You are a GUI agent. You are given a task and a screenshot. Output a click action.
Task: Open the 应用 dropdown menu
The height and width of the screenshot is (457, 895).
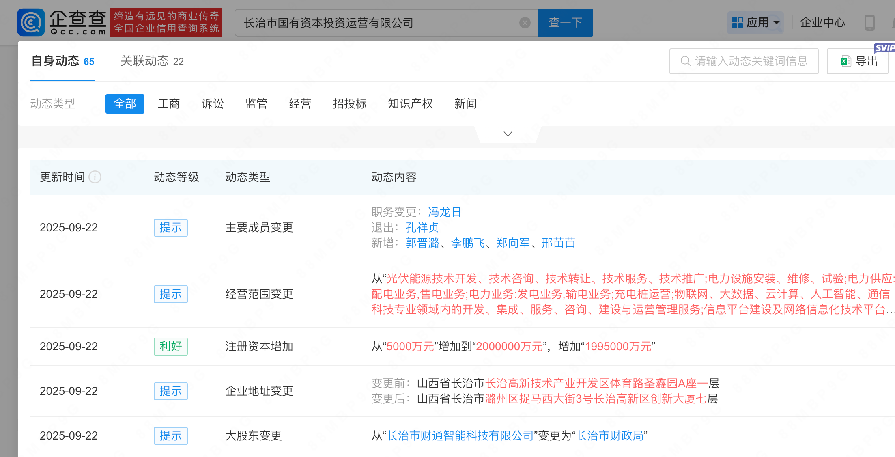click(x=755, y=23)
